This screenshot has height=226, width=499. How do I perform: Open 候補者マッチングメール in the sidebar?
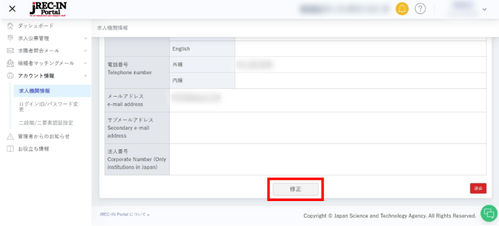pos(46,63)
